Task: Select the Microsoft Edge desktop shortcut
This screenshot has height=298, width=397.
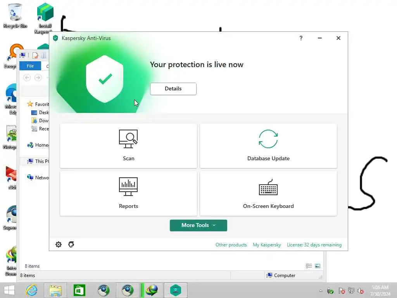Action: [x=10, y=99]
